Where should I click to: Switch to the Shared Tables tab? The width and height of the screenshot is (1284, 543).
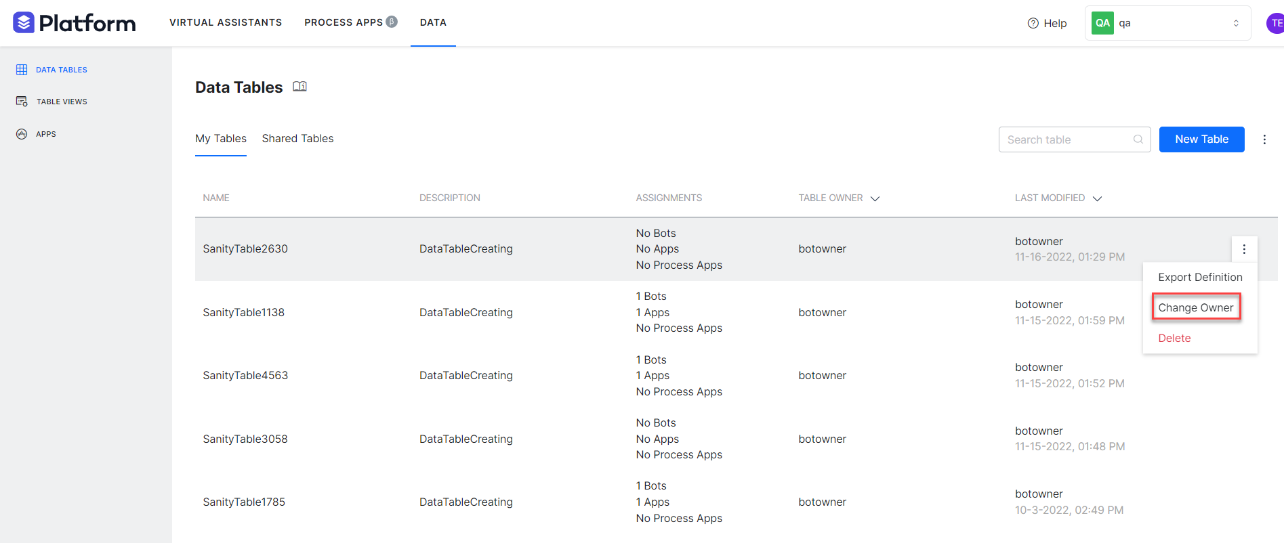(x=297, y=139)
